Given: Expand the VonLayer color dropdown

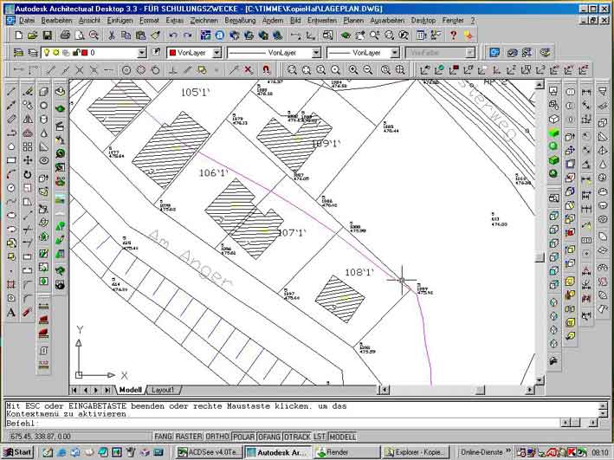Looking at the screenshot, I should click(219, 53).
